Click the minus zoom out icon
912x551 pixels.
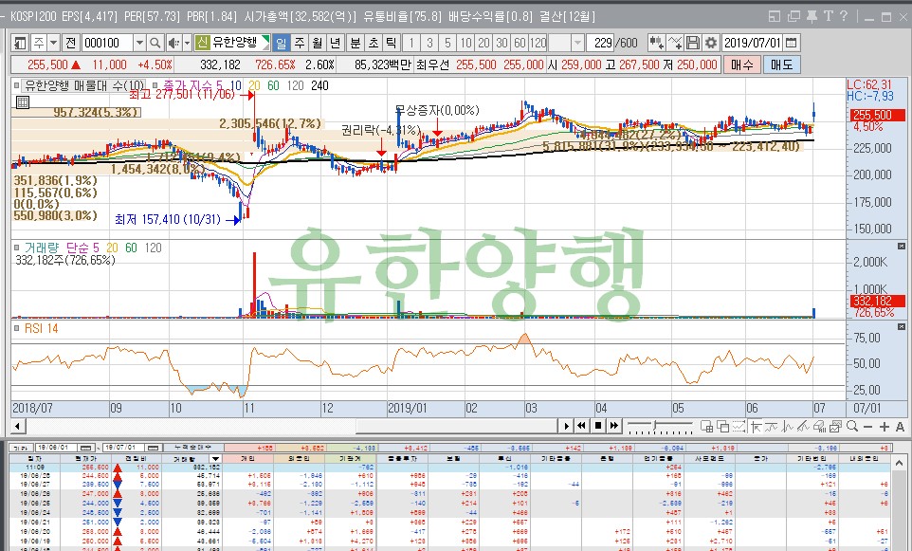(867, 427)
